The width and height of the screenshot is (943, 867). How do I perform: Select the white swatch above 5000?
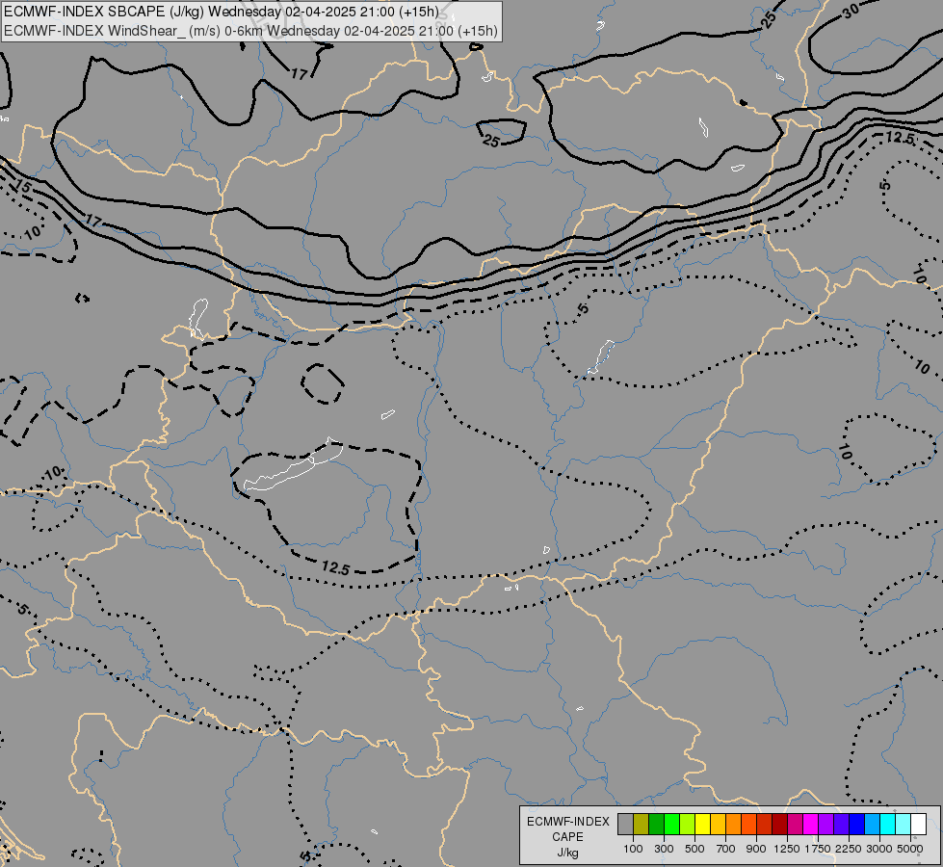click(918, 824)
